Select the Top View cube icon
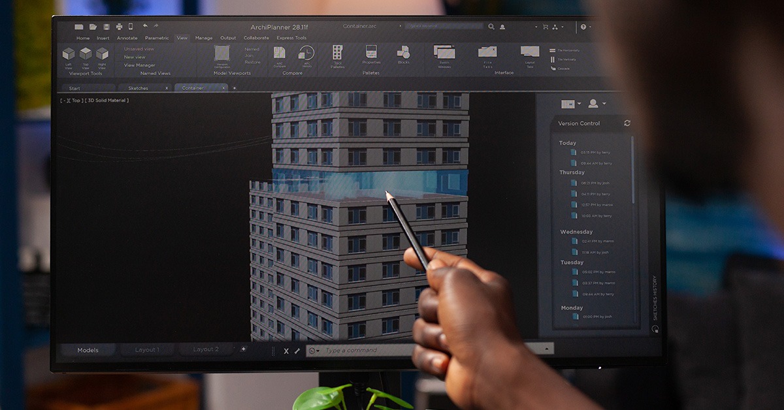The height and width of the screenshot is (410, 784). (x=86, y=55)
